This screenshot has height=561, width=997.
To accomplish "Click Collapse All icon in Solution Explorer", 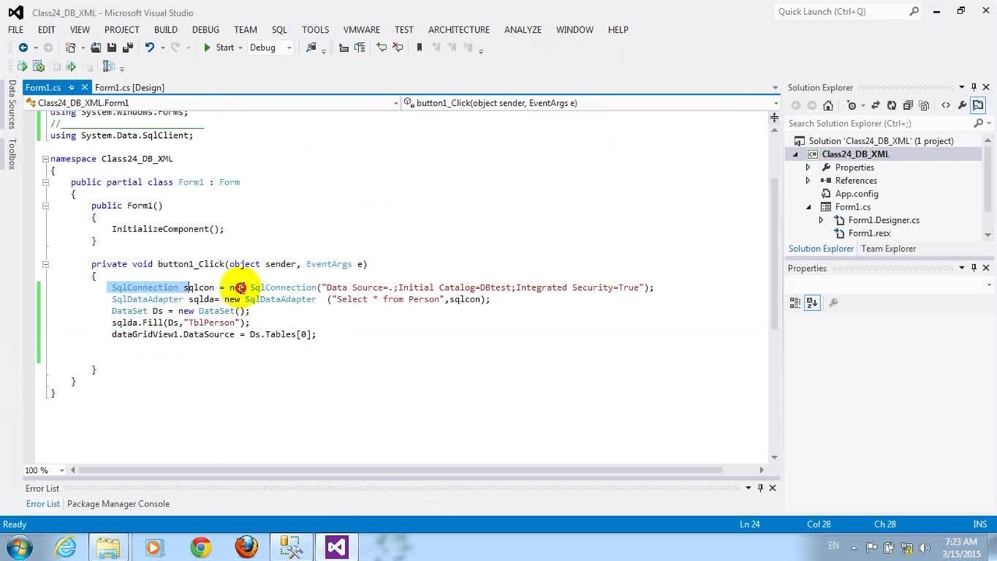I will click(x=908, y=105).
